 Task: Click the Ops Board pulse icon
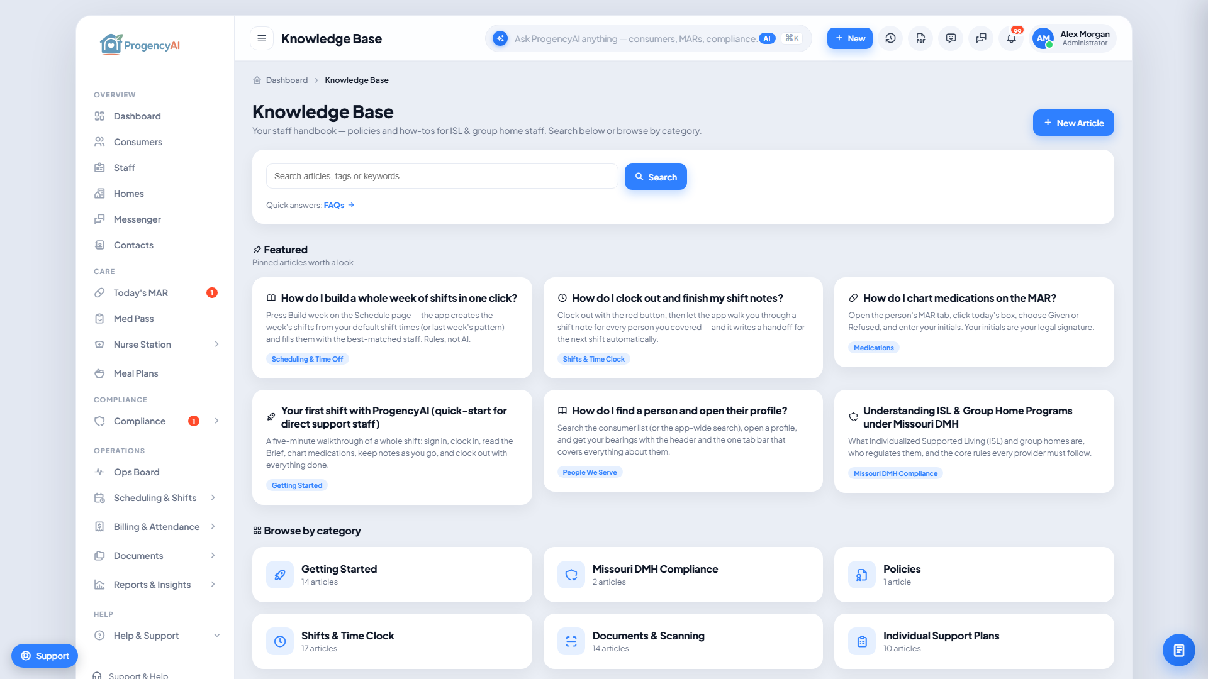[x=99, y=472]
